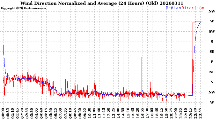Select the '21:00' time axis label
Image resolution: width=220 pixels, height=120 pixels.
click(x=175, y=113)
